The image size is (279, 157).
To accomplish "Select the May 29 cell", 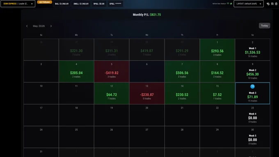I will pos(217,137).
